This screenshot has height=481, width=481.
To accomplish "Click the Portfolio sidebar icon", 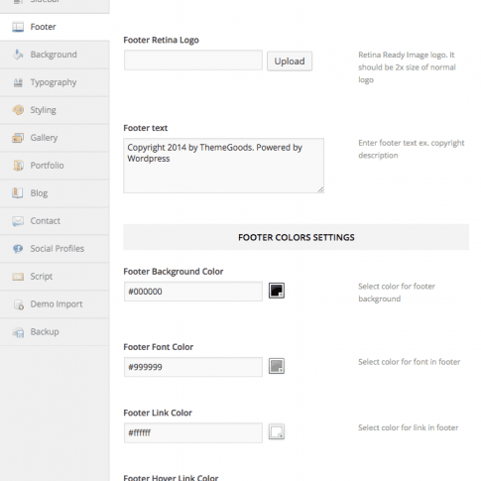I will tap(18, 166).
